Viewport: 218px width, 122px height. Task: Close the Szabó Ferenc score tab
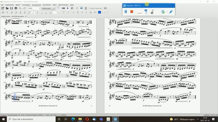26,16
